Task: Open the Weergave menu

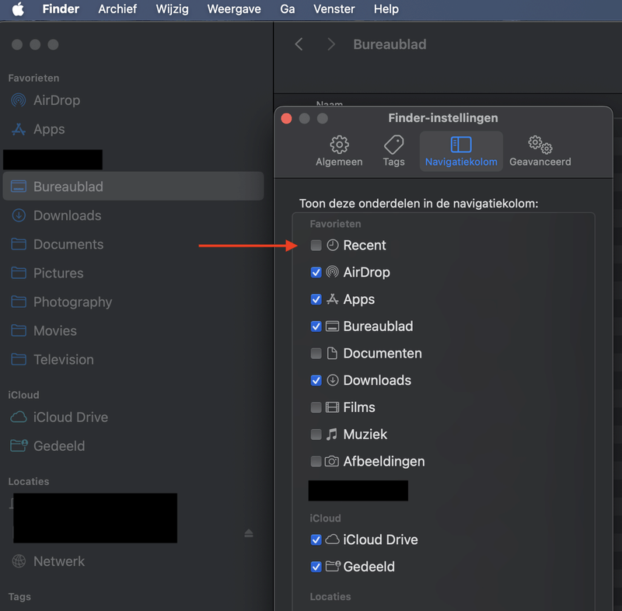Action: [234, 9]
